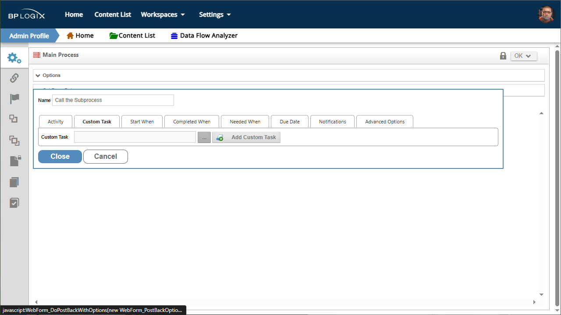Click the lock icon beside OK
The width and height of the screenshot is (561, 315).
[x=503, y=56]
